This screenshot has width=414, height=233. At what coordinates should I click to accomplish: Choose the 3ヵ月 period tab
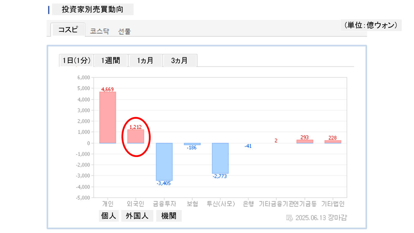[180, 61]
